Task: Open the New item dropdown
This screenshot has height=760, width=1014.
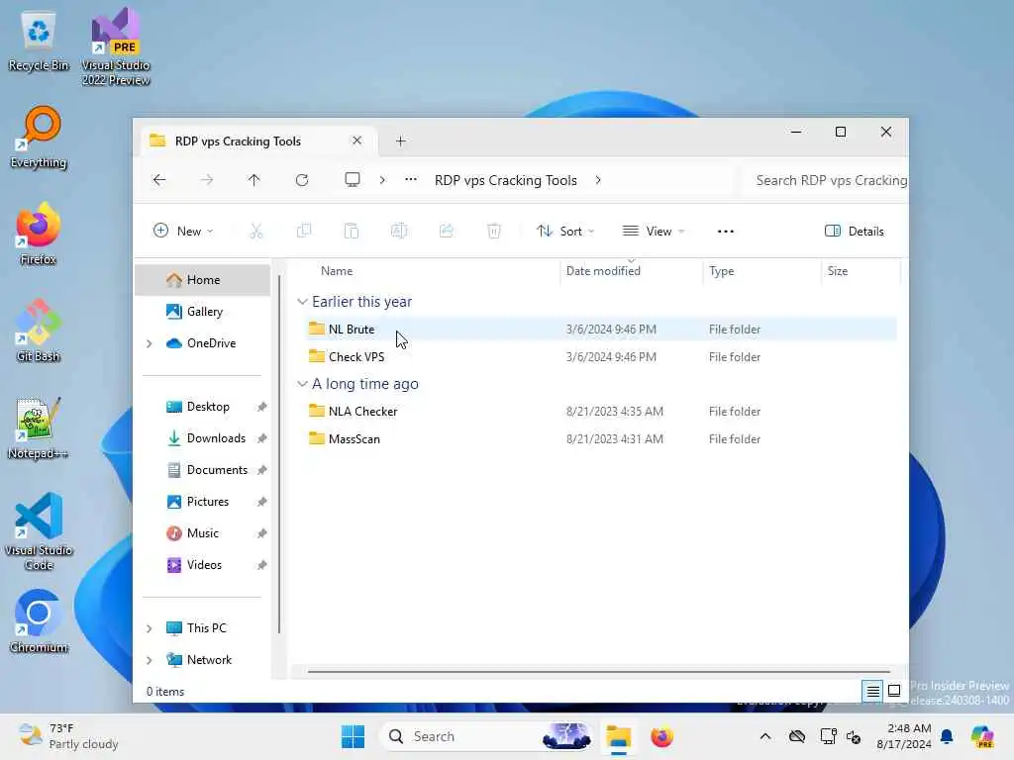Action: (x=183, y=232)
